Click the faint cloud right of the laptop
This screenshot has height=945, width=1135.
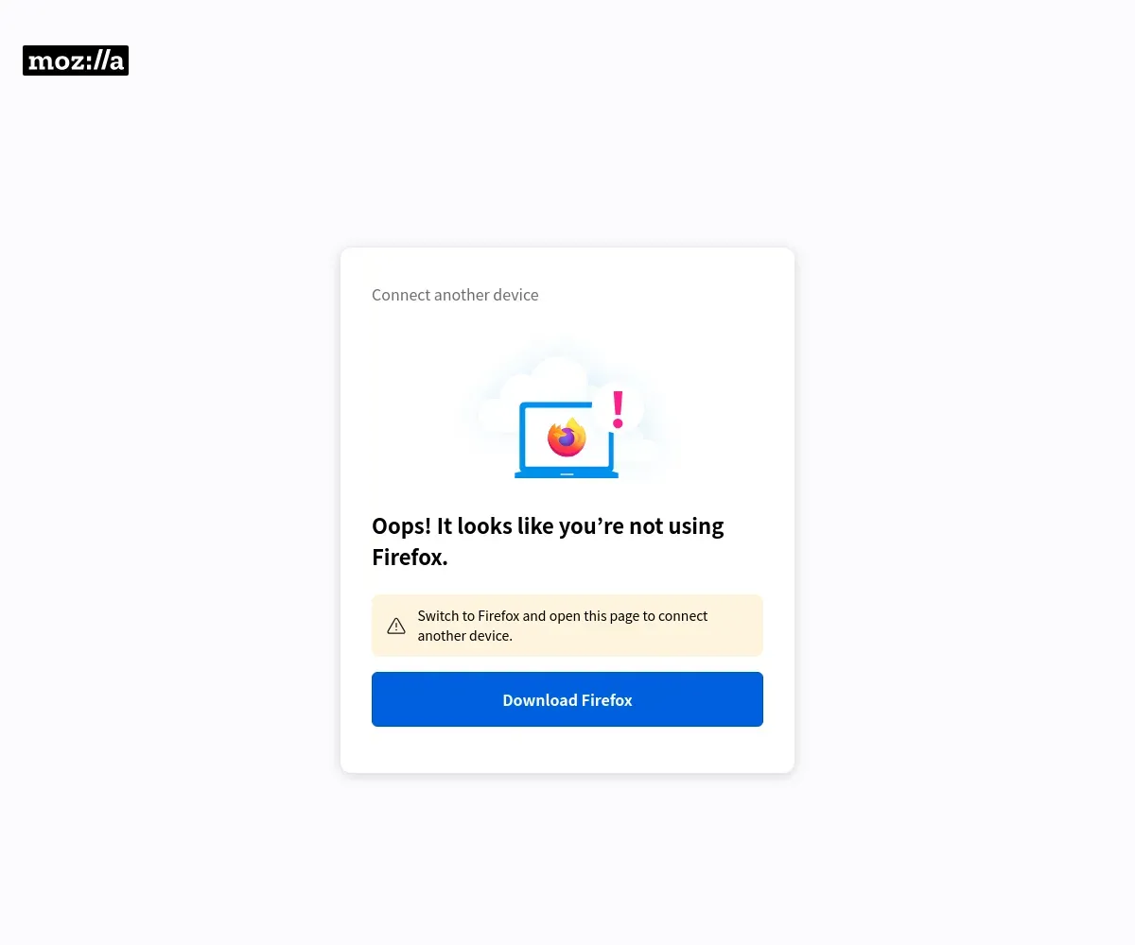645,455
